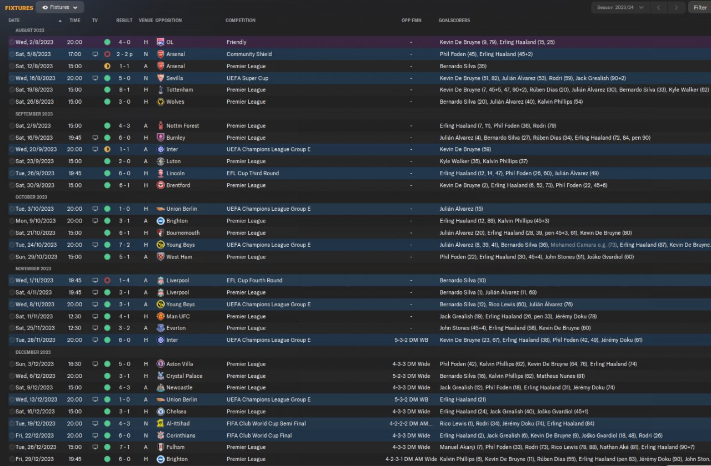Click the Newcastle club badge

click(x=161, y=388)
